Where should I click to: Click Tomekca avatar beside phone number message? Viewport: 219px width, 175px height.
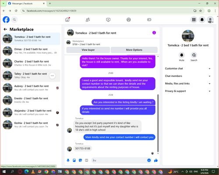click(x=69, y=149)
